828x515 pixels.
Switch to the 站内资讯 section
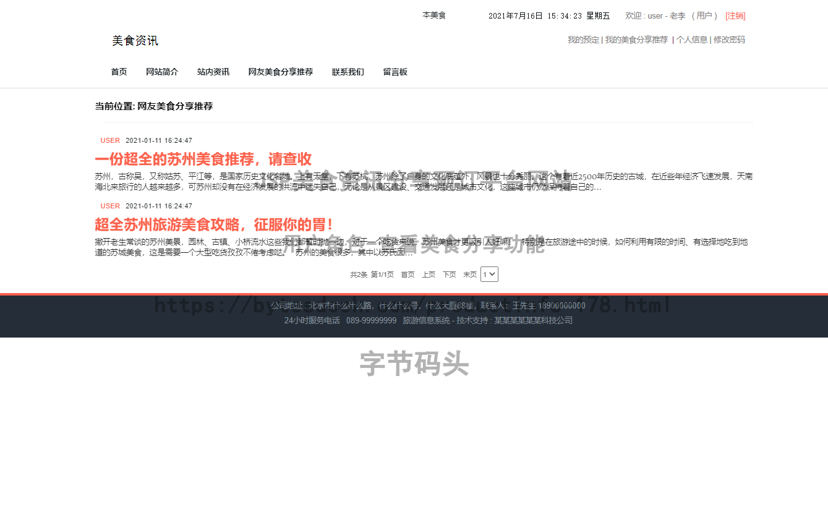(x=213, y=72)
